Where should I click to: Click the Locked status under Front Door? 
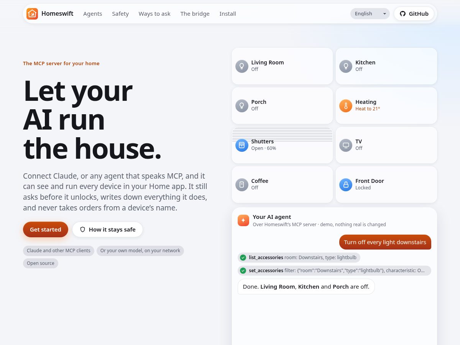363,188
